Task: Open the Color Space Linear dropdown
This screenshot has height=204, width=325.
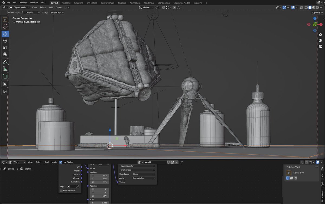Action: pos(144,174)
